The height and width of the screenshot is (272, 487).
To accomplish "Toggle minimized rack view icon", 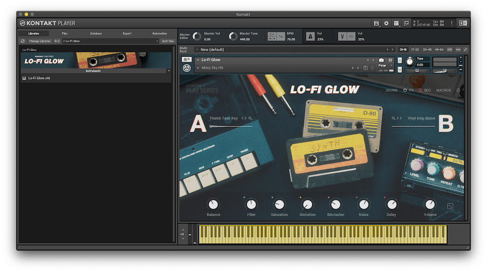I will 406,23.
